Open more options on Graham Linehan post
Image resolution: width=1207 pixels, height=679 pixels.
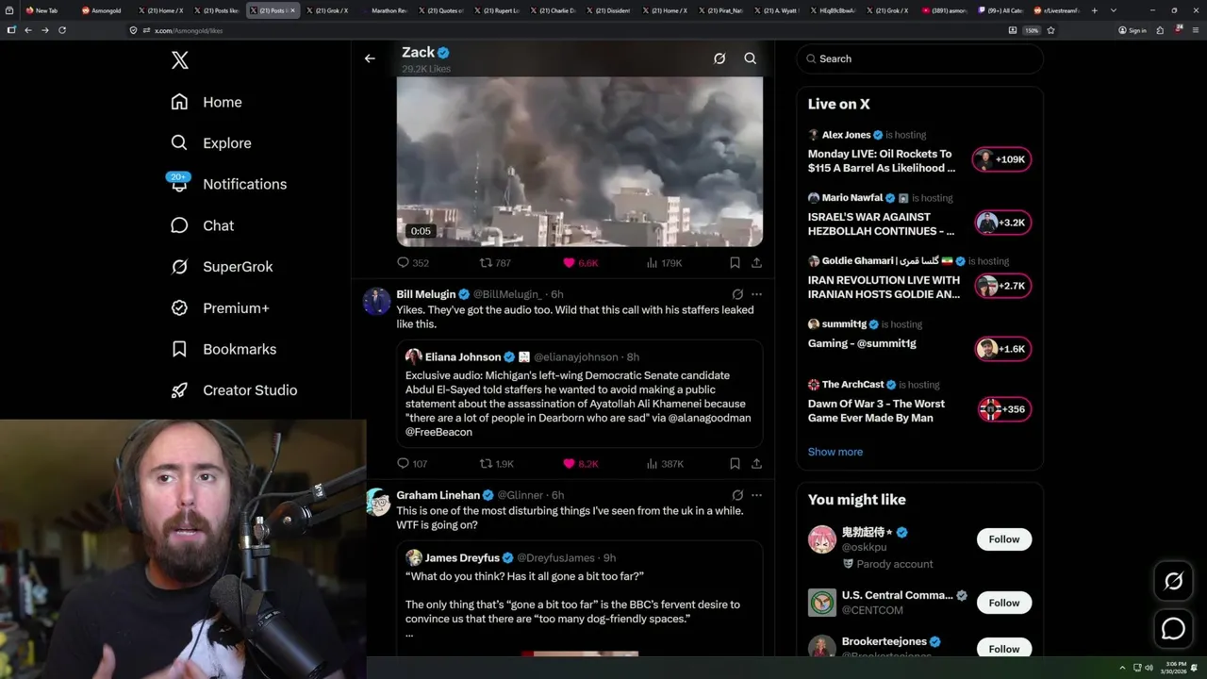pyautogui.click(x=756, y=495)
